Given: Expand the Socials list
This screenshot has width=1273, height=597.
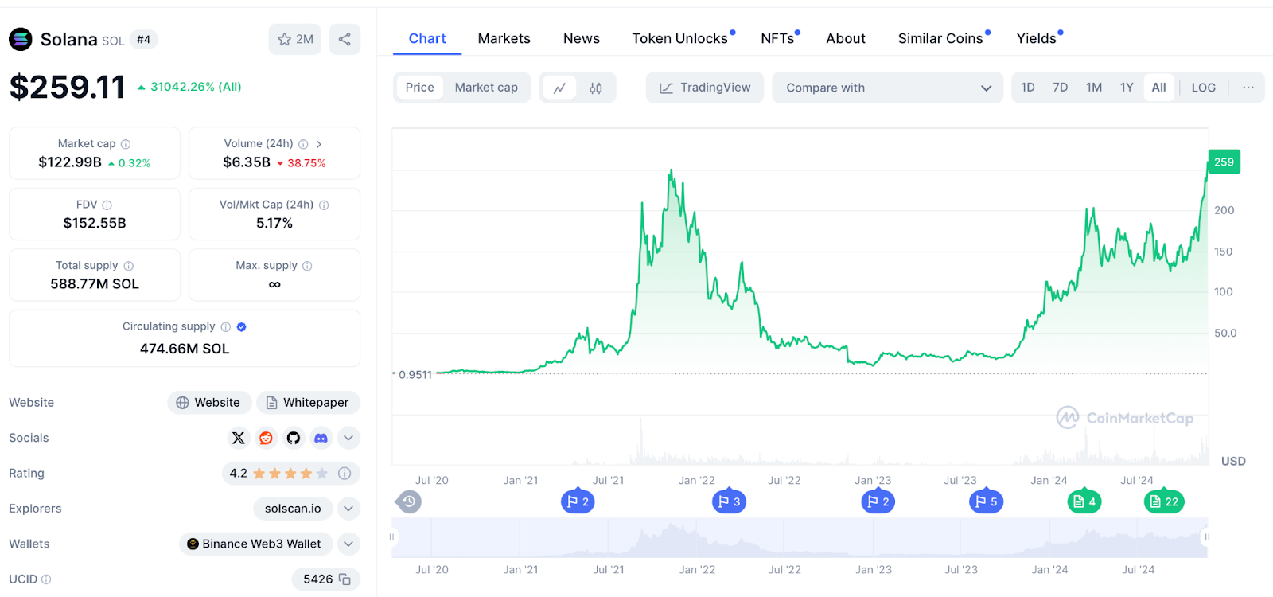Looking at the screenshot, I should (x=348, y=438).
